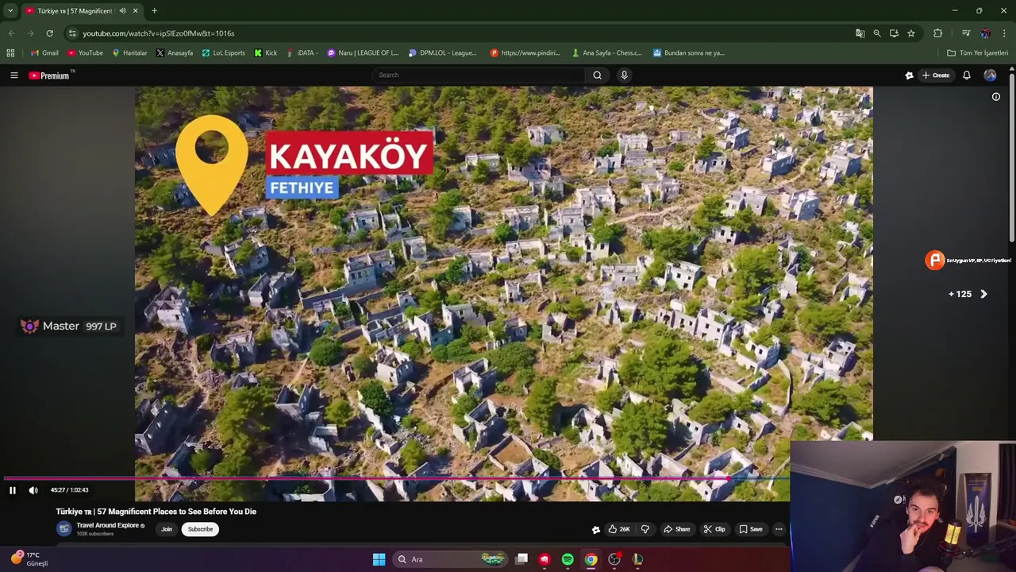This screenshot has width=1016, height=572.
Task: View site information icon in address bar
Action: coord(72,33)
